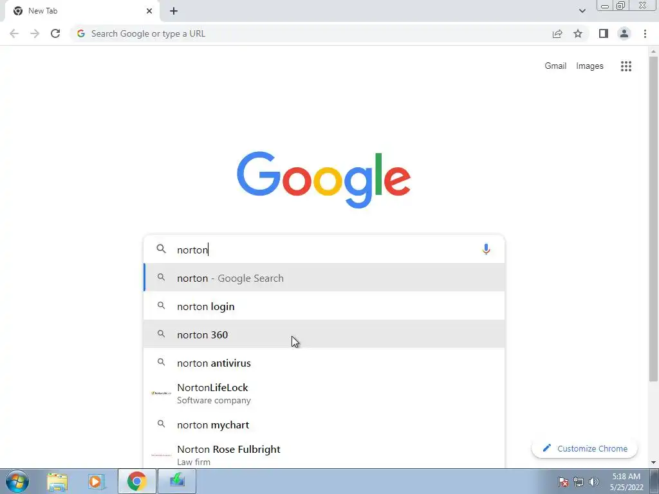Click the address bar URL field

(x=311, y=33)
